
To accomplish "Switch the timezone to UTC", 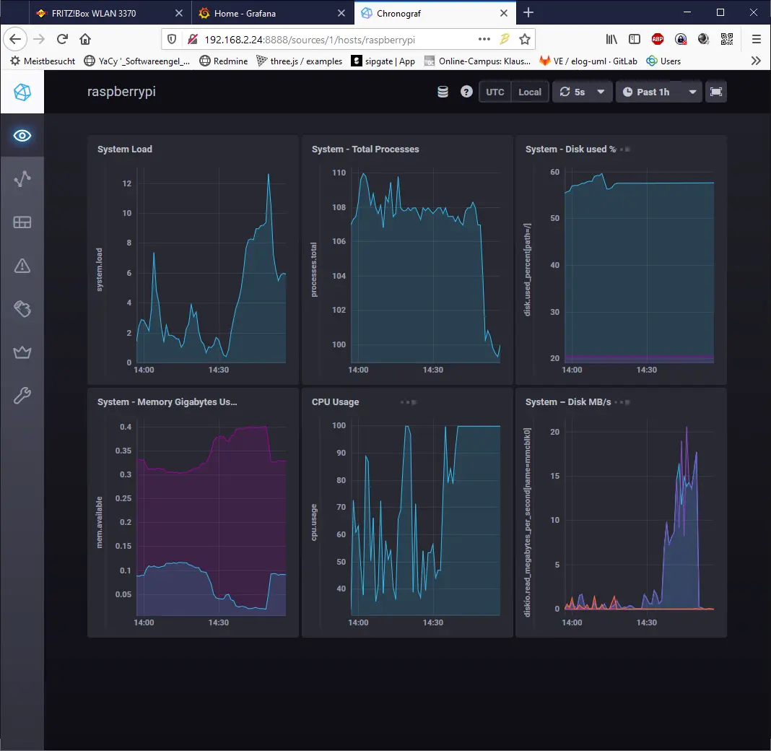I will pos(495,92).
